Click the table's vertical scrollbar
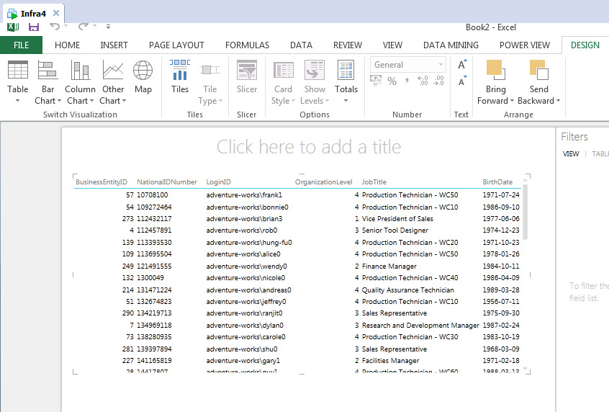This screenshot has height=412, width=609. [x=525, y=212]
